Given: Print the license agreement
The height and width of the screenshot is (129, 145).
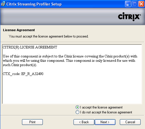Looking at the screenshot, I should (32, 122).
